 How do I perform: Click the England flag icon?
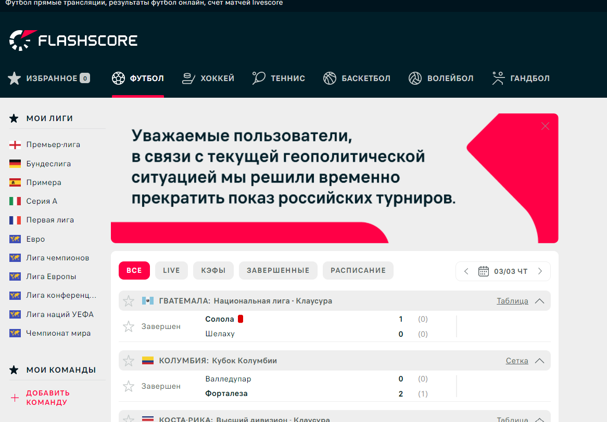pyautogui.click(x=15, y=145)
